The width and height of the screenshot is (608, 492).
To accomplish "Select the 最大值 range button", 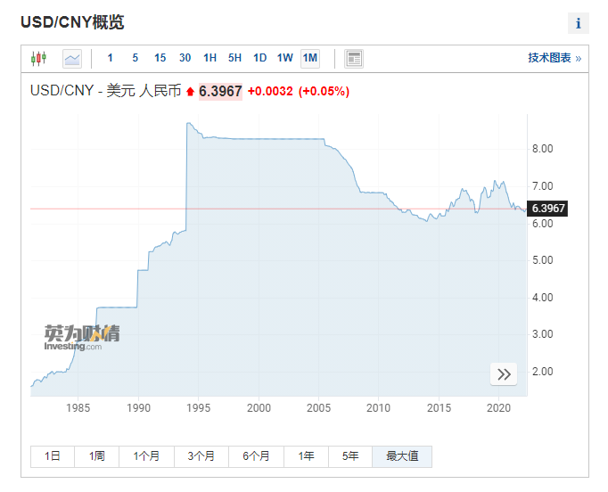I will [x=402, y=456].
